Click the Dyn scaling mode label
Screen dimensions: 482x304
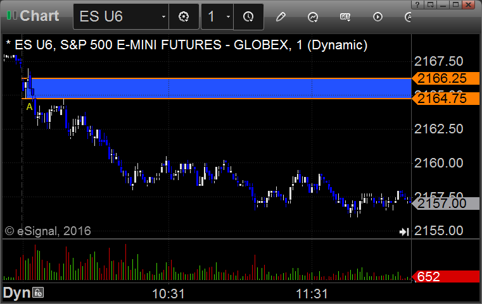[17, 293]
